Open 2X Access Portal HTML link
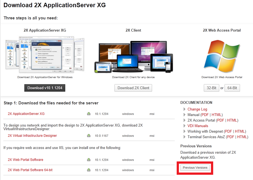This screenshot has width=253, height=180. coord(232,120)
